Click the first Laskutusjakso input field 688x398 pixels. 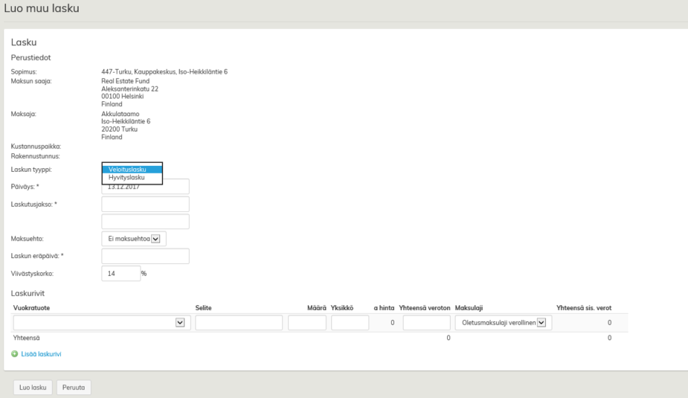(145, 204)
